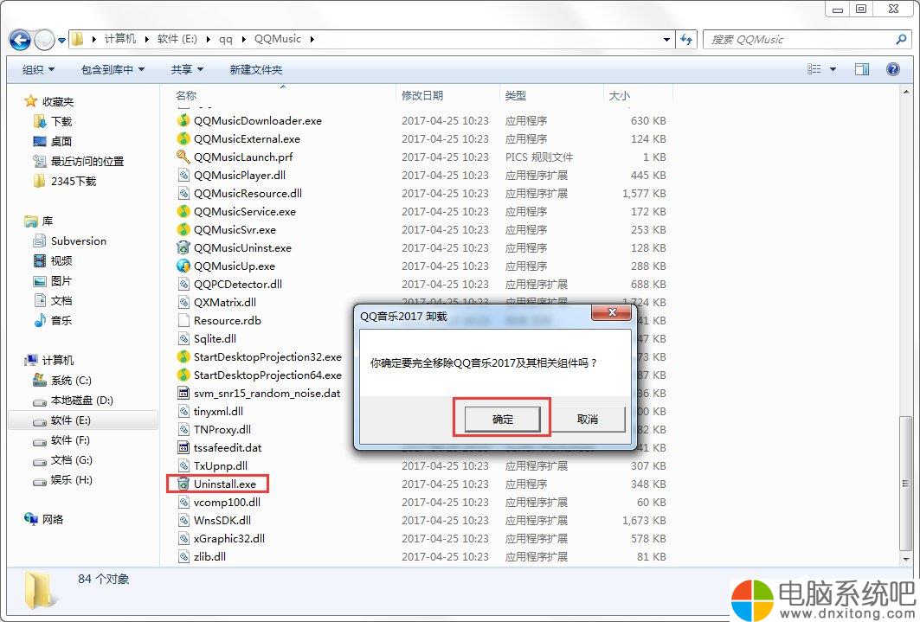Click the search magnifier icon
Viewport: 920px width, 622px height.
coord(901,39)
